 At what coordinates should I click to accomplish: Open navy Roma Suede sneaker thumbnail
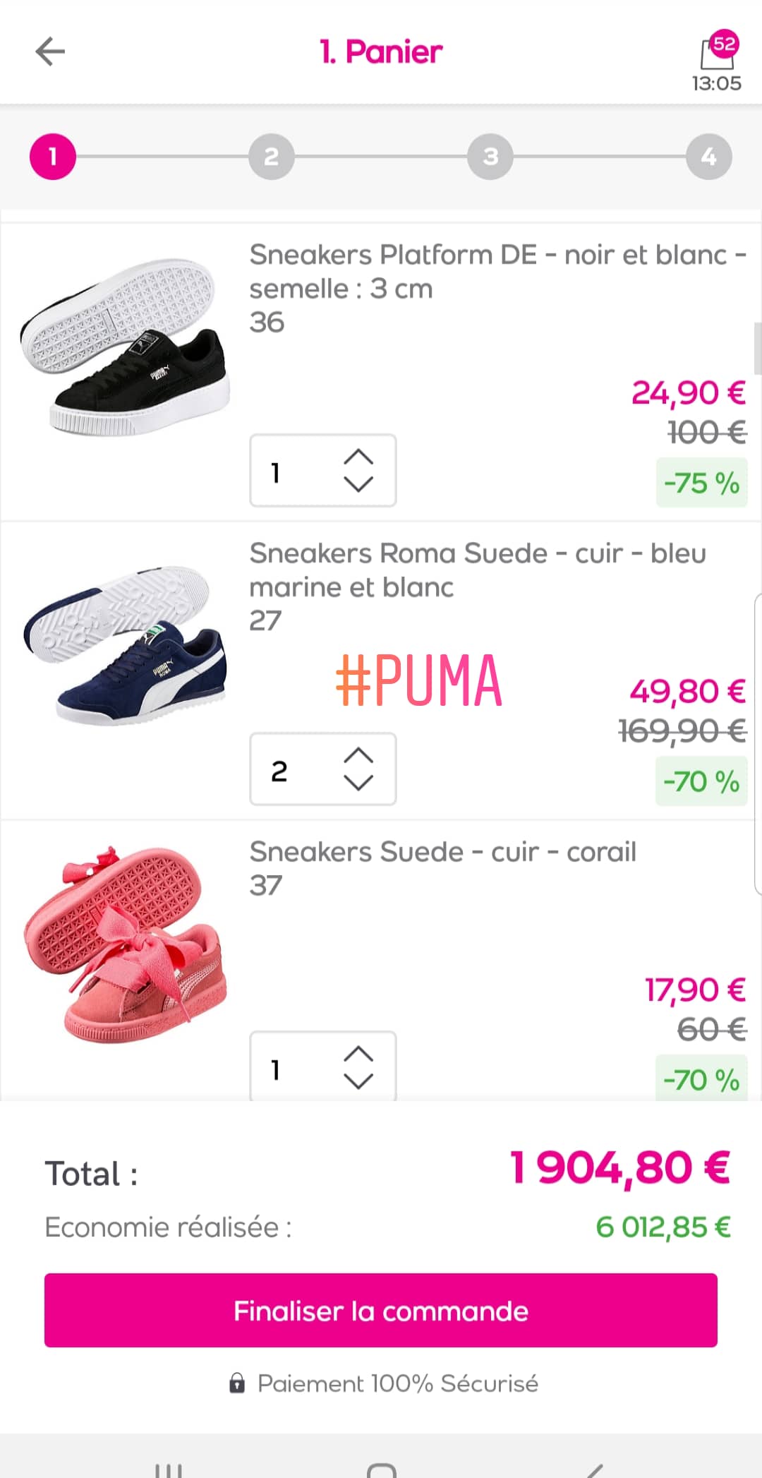pos(125,645)
